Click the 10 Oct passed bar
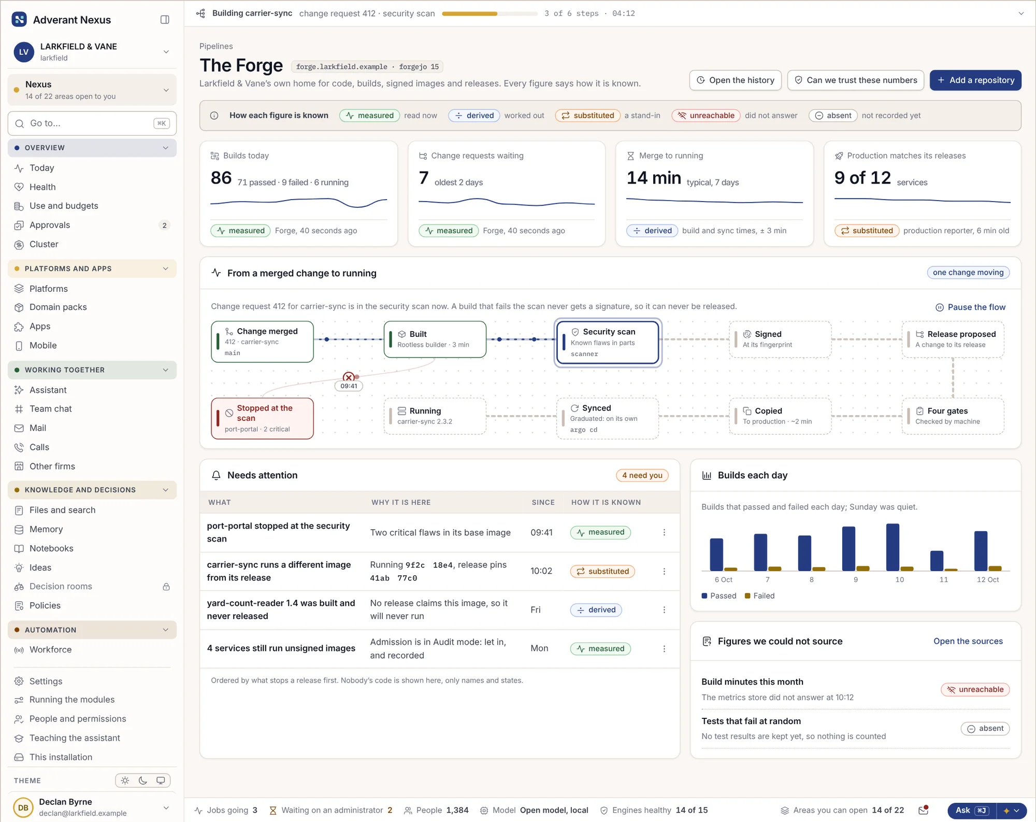 893,547
